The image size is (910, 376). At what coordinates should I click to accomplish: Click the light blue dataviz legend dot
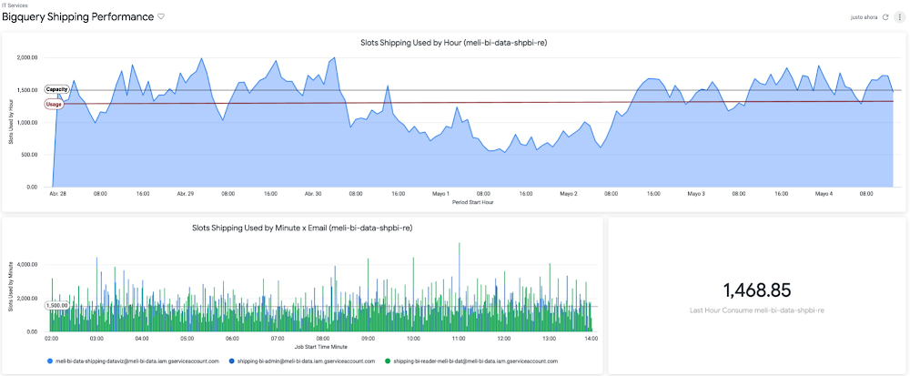click(49, 361)
